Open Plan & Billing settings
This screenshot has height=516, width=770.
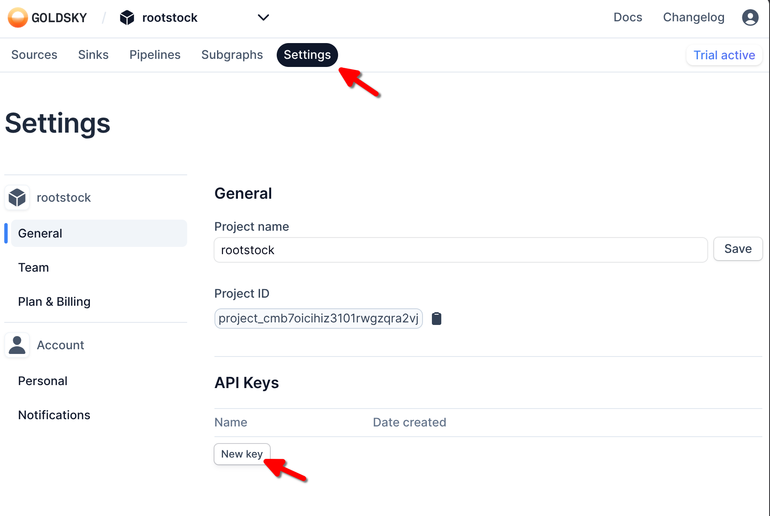pyautogui.click(x=54, y=301)
